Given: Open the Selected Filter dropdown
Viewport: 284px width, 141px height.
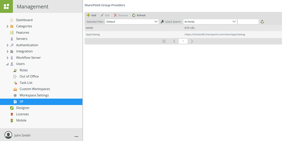Looking at the screenshot, I should [x=132, y=22].
